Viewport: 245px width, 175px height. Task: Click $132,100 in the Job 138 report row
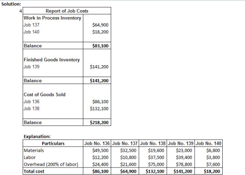point(99,108)
